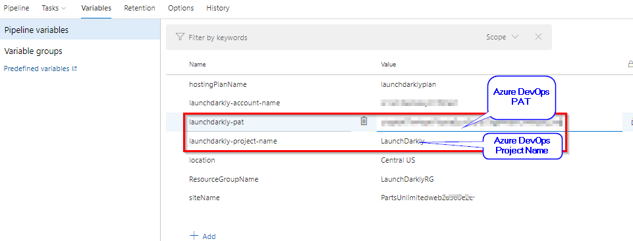Open the Pipeline tab
The image size is (633, 241).
click(16, 8)
